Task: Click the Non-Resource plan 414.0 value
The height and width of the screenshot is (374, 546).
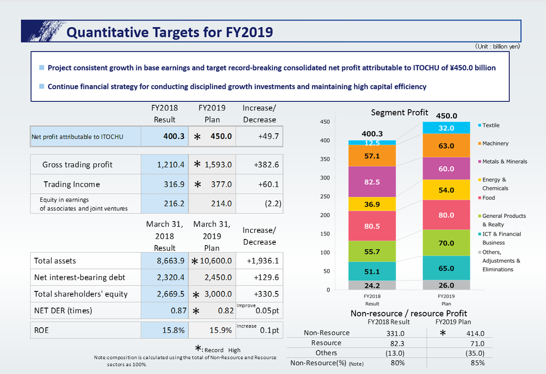Action: point(475,333)
